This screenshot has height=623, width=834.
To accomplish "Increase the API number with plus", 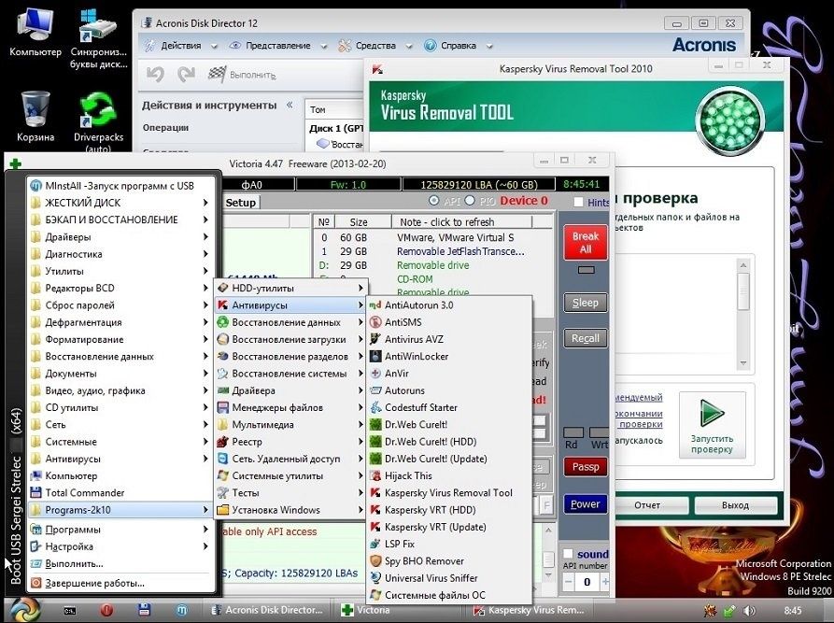I will [605, 582].
